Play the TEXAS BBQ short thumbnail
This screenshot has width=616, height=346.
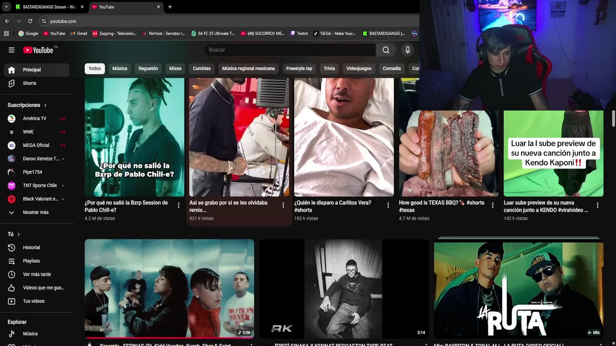449,154
